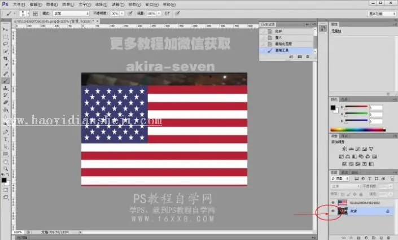
Task: Select the Brush Tool history state
Action: click(287, 50)
